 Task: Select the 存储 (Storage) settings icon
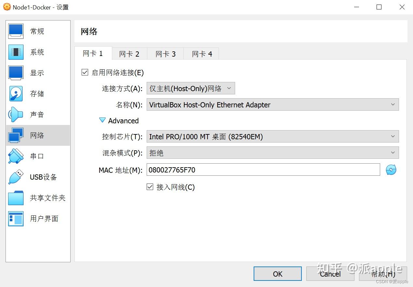pos(37,93)
